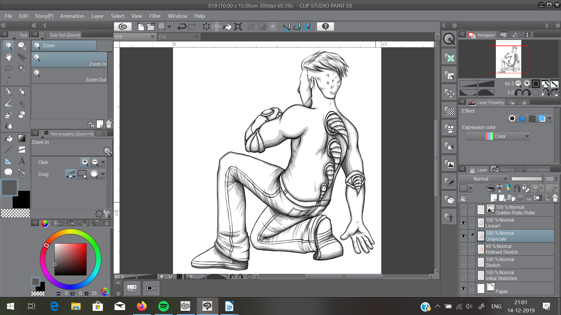The height and width of the screenshot is (315, 561).
Task: Open the Normal blending mode dropdown
Action: coord(484,179)
